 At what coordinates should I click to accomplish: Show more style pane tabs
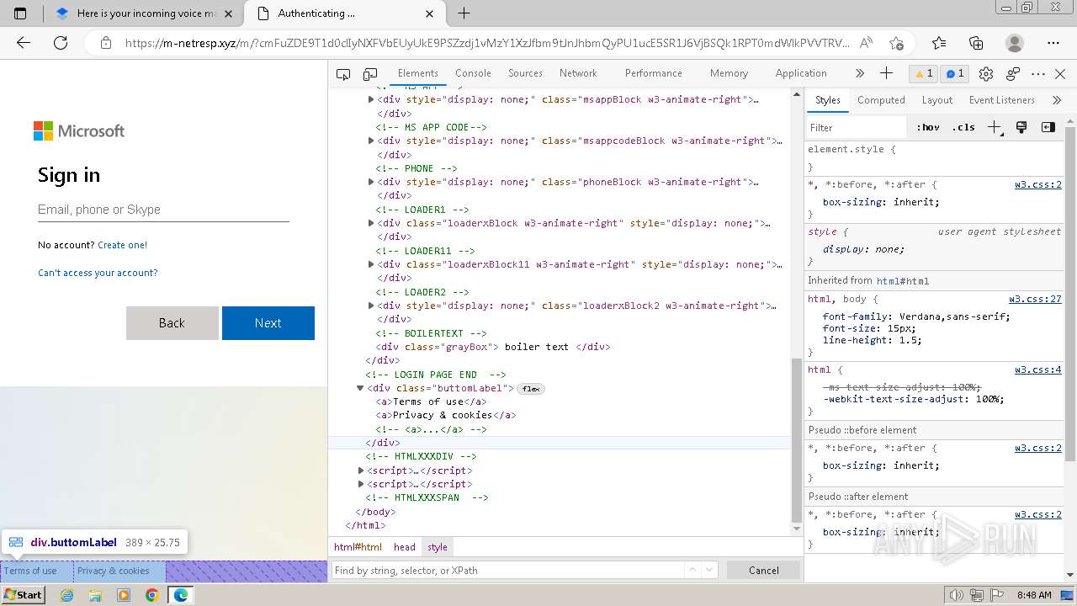[x=1057, y=99]
